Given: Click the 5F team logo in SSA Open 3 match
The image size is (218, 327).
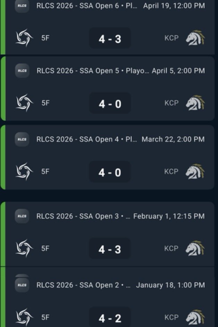Looking at the screenshot, I should point(24,249).
